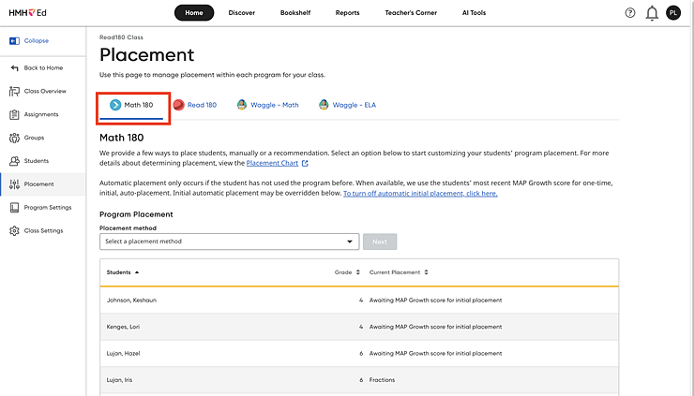Click turn off automatic initial placement link
This screenshot has width=694, height=396.
click(420, 194)
